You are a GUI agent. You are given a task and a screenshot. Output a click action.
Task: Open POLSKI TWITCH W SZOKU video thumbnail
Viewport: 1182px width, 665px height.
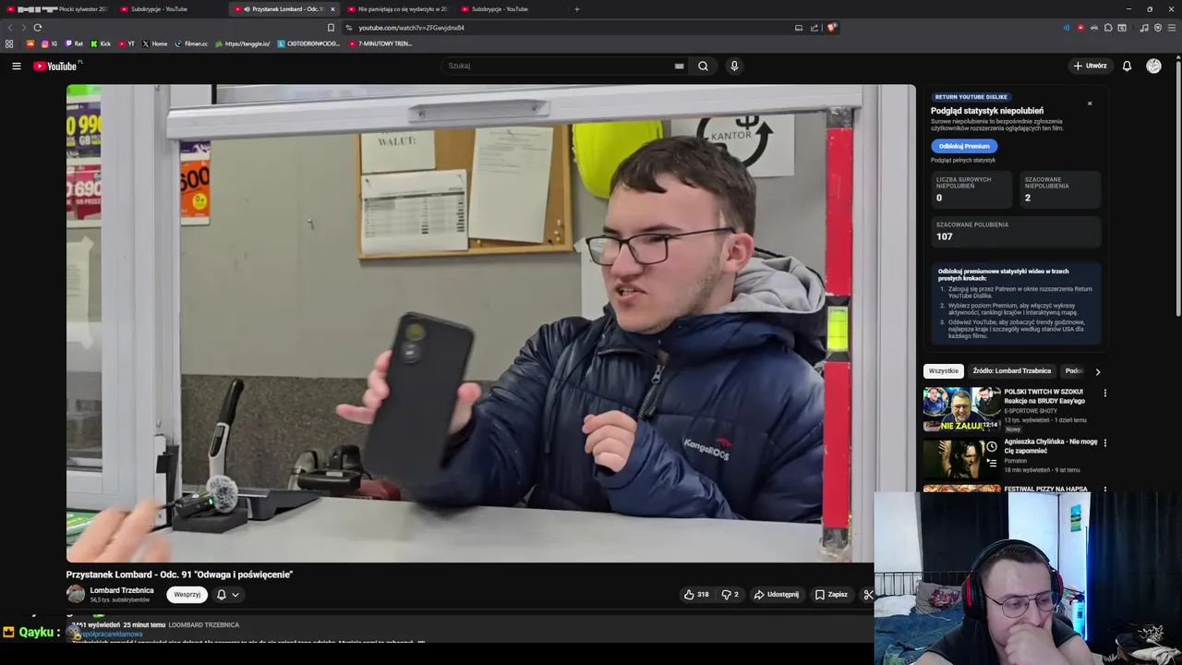961,409
